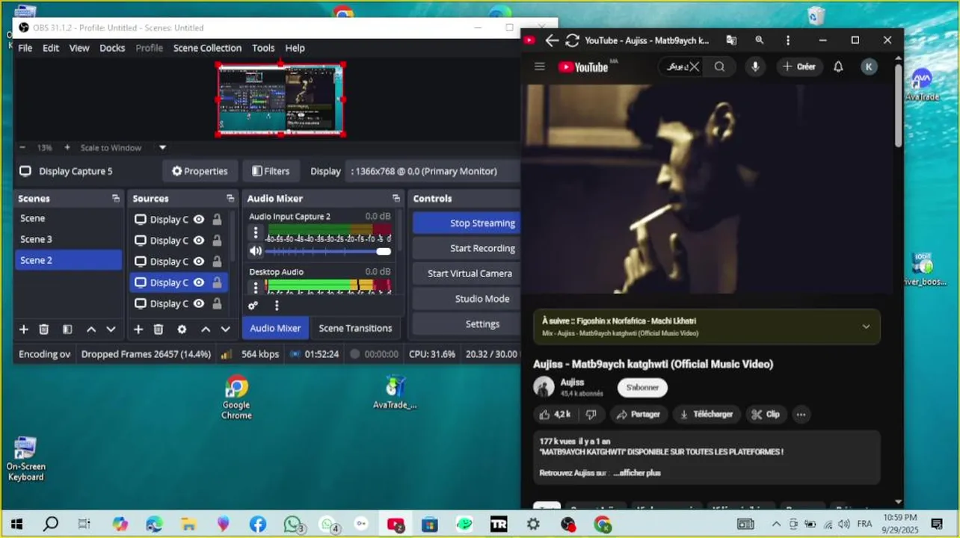
Task: Float the Scenes dock with its pop-out icon
Action: pos(116,199)
